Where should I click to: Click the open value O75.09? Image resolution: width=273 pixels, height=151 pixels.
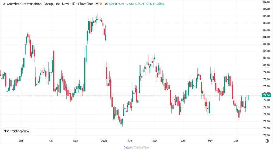[109, 4]
